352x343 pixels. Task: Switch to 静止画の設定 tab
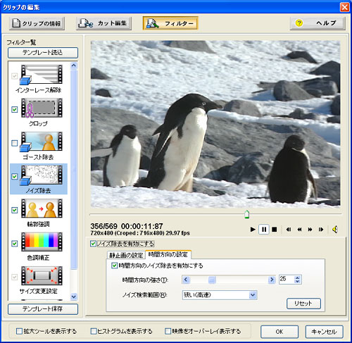[126, 255]
